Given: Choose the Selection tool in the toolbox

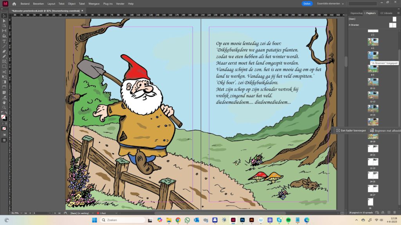Looking at the screenshot, I should (x=4, y=16).
